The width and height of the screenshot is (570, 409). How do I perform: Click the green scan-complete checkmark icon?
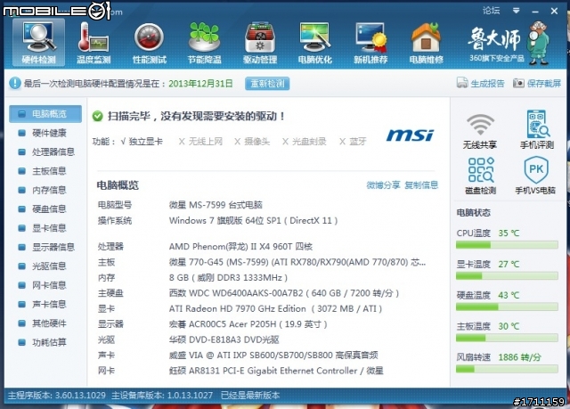pos(97,117)
